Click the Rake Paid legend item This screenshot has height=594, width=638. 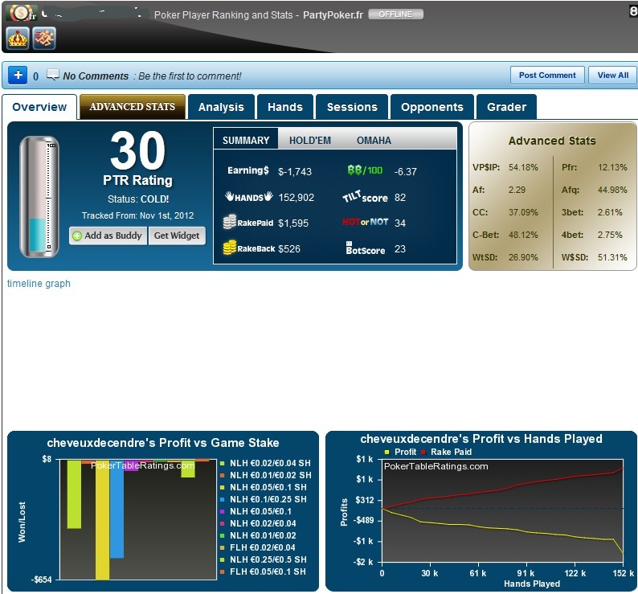coord(446,452)
